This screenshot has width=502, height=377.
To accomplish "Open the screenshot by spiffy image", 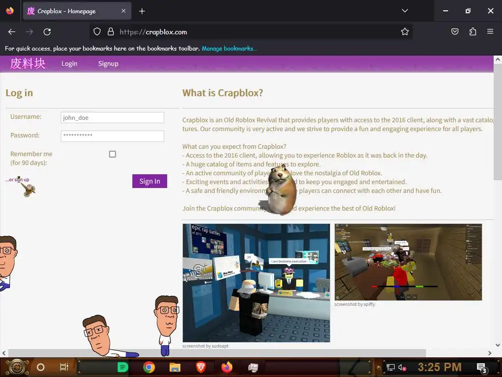I will tap(408, 262).
